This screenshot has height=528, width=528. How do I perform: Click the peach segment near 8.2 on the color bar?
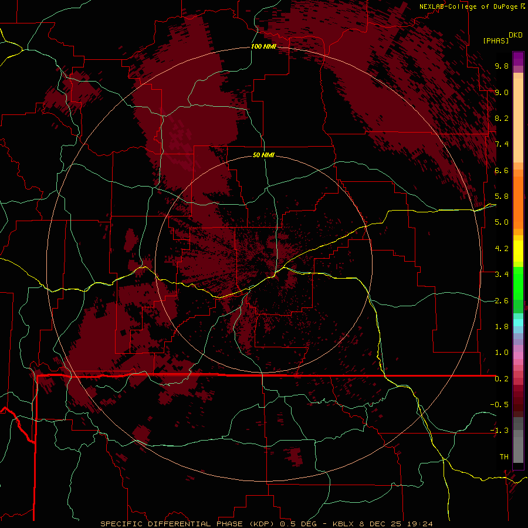[518, 120]
